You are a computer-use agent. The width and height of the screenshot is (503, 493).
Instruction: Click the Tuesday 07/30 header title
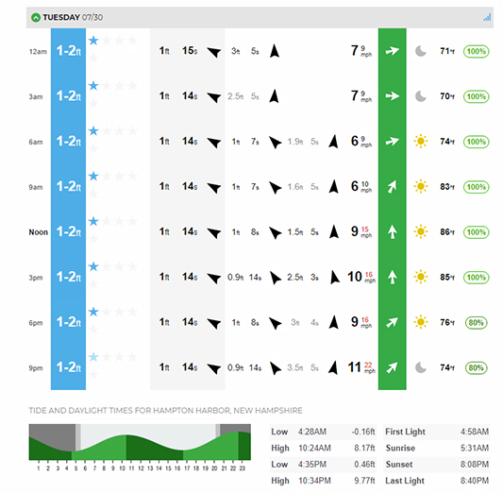73,17
